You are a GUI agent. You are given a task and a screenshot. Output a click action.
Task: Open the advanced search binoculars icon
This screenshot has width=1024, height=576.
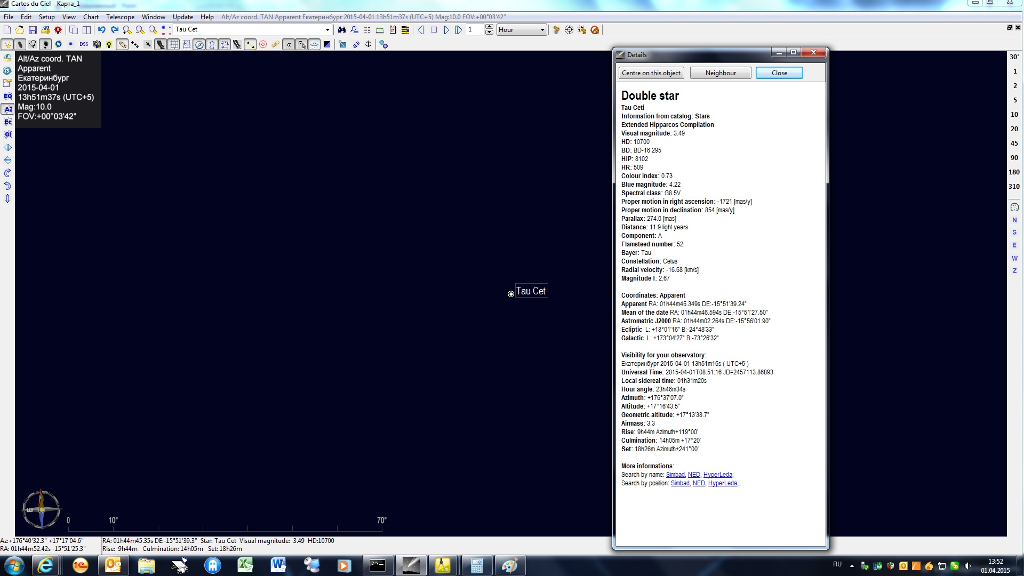coord(342,30)
